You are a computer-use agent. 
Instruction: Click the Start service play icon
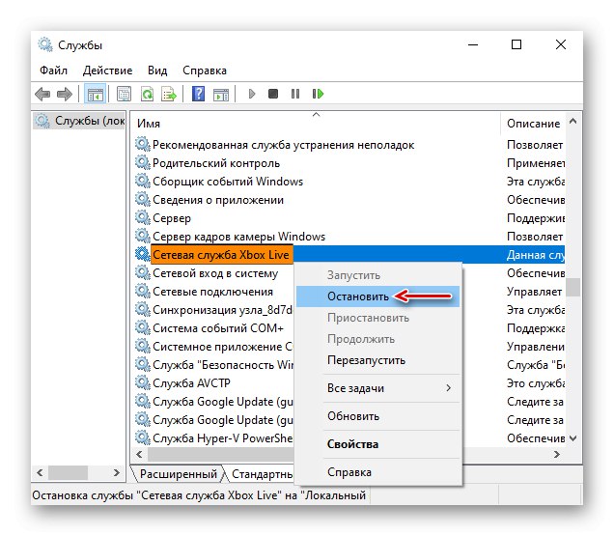point(252,94)
